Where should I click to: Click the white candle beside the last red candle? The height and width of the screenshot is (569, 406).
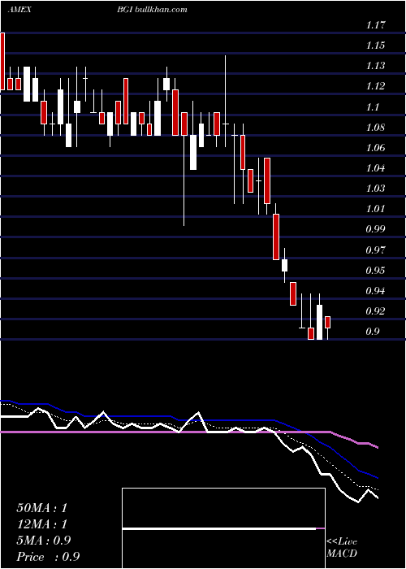click(319, 322)
